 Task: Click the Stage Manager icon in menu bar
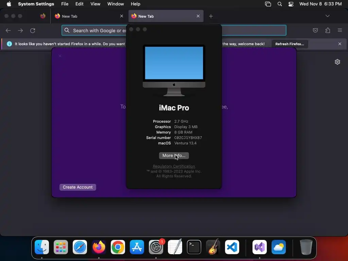click(x=268, y=4)
